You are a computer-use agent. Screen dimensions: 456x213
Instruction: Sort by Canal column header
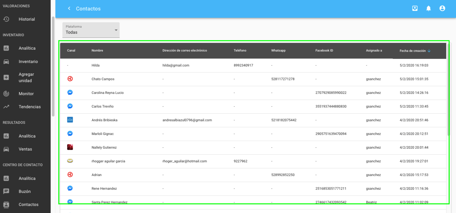pyautogui.click(x=71, y=51)
